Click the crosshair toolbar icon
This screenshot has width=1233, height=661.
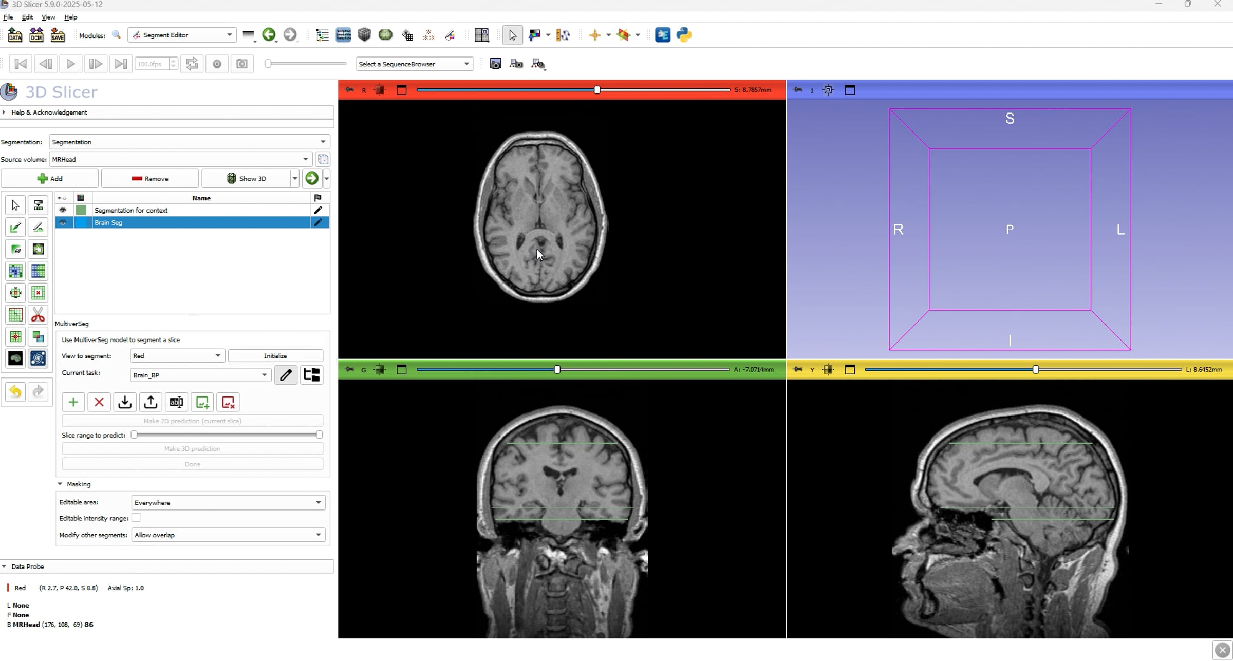coord(595,35)
